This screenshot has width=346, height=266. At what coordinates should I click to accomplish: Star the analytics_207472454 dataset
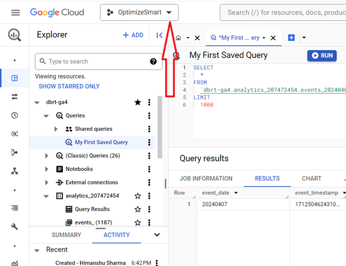click(x=138, y=196)
